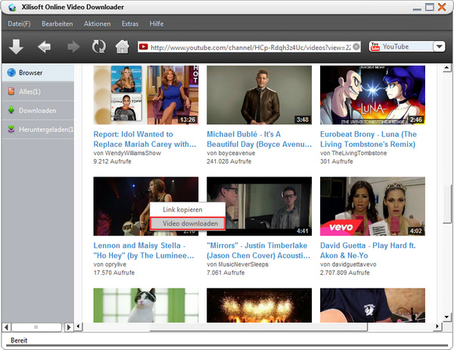Image resolution: width=454 pixels, height=350 pixels.
Task: Select the Alles(1) sidebar tab
Action: [38, 92]
